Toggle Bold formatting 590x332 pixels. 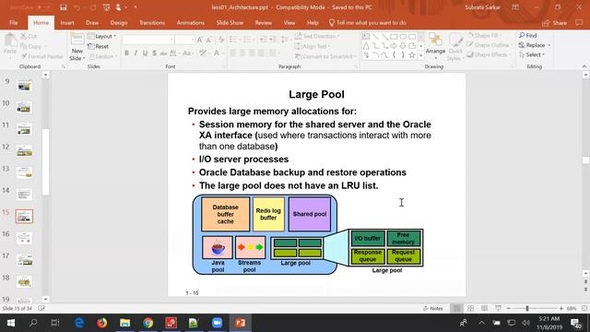pyautogui.click(x=127, y=53)
